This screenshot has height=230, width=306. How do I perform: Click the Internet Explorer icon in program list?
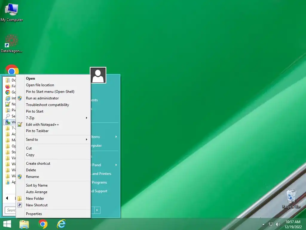point(7,98)
